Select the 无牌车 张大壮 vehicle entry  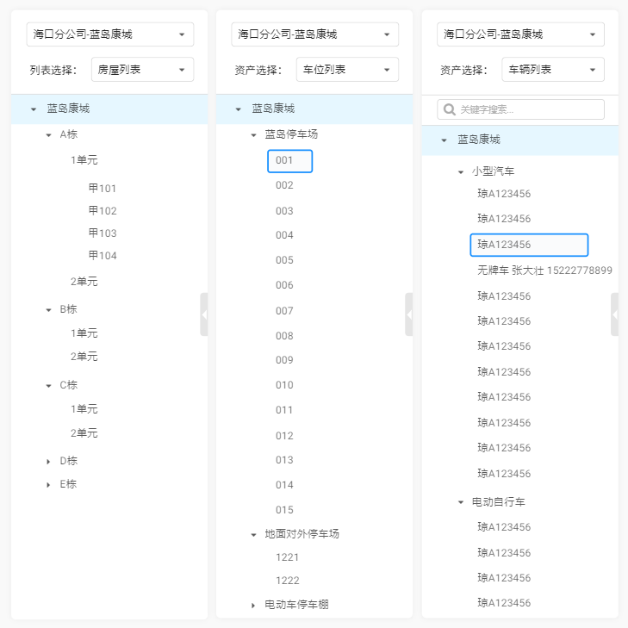click(544, 270)
